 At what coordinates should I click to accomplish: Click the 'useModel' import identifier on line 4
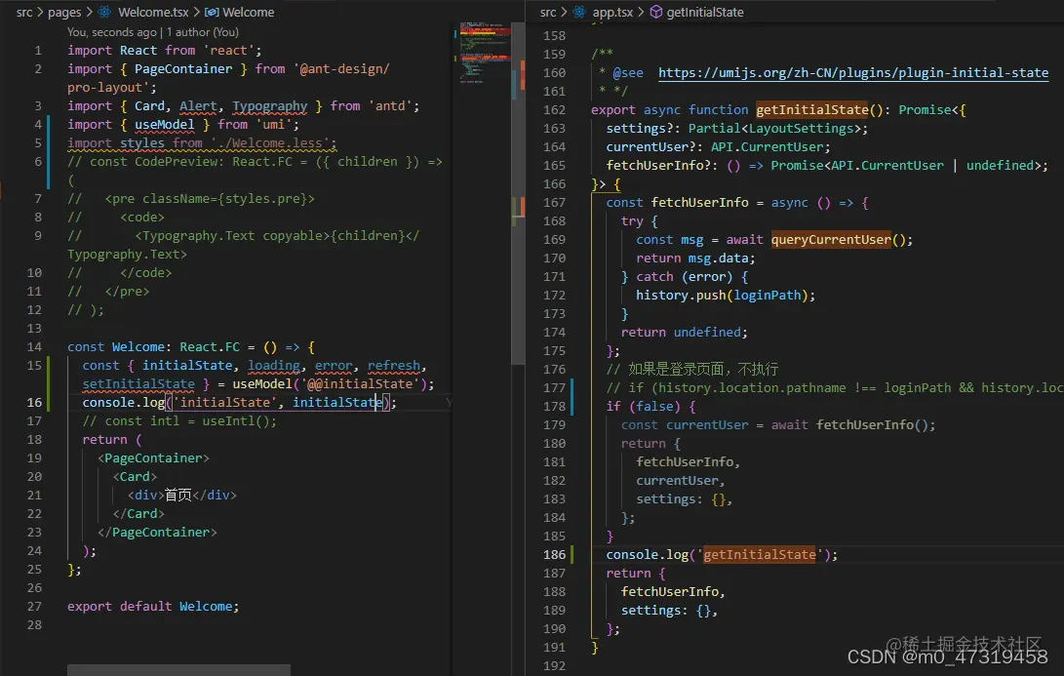(x=164, y=124)
